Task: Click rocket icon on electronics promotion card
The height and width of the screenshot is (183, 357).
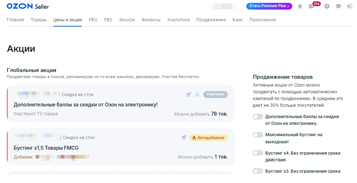Action: click(x=189, y=94)
